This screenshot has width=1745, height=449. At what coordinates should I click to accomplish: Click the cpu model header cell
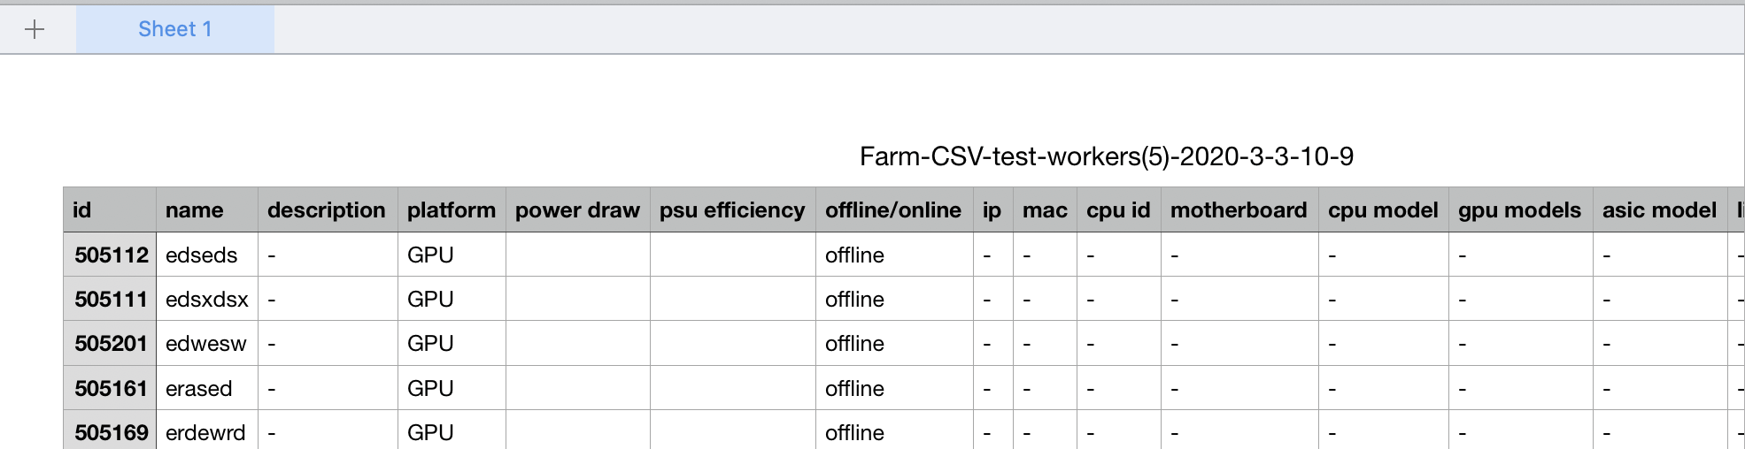pos(1383,210)
